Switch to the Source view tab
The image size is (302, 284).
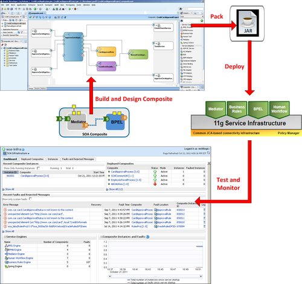[x=37, y=88]
